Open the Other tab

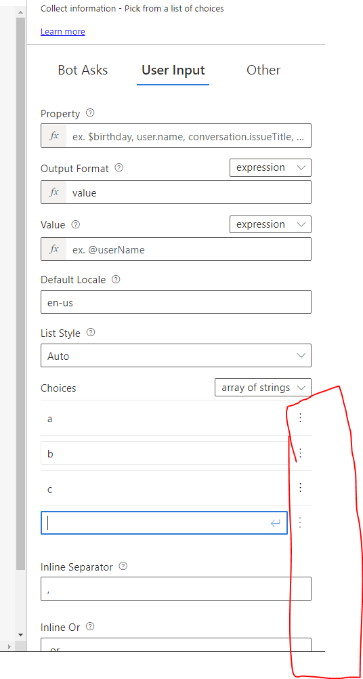pyautogui.click(x=263, y=70)
